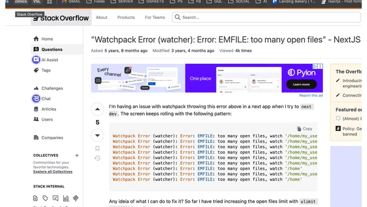The width and height of the screenshot is (367, 207).
Task: Open the Connecting blog link
Action: (x=352, y=96)
